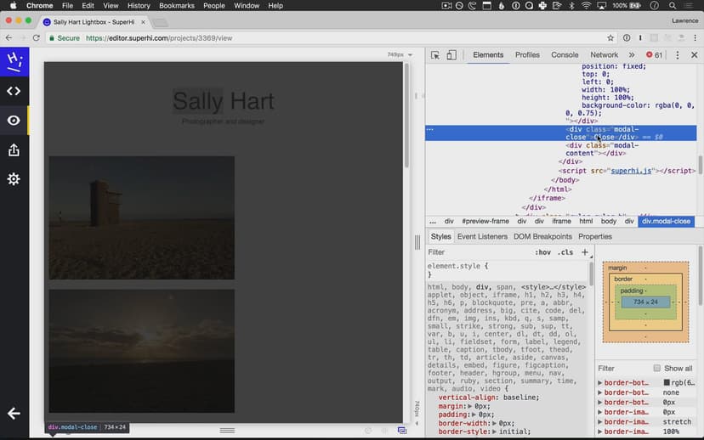Check the Show all checkbox
The height and width of the screenshot is (440, 704).
[x=657, y=369]
